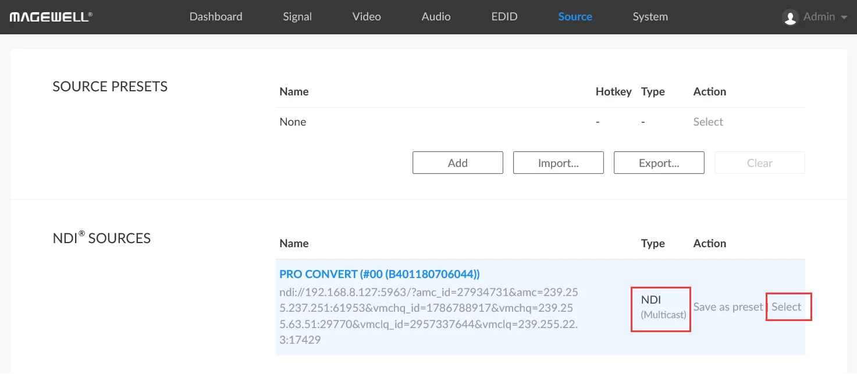857x374 pixels.
Task: Go to the Dashboard tab
Action: coord(216,17)
